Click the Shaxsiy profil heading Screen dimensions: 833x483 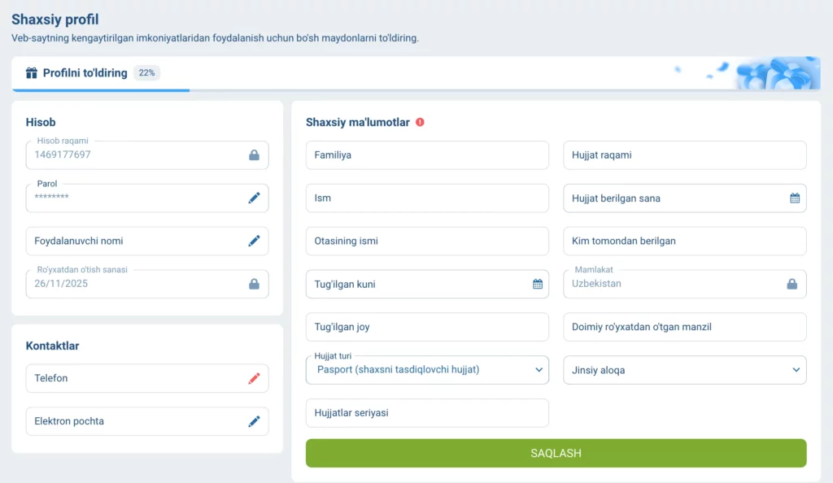[x=56, y=20]
